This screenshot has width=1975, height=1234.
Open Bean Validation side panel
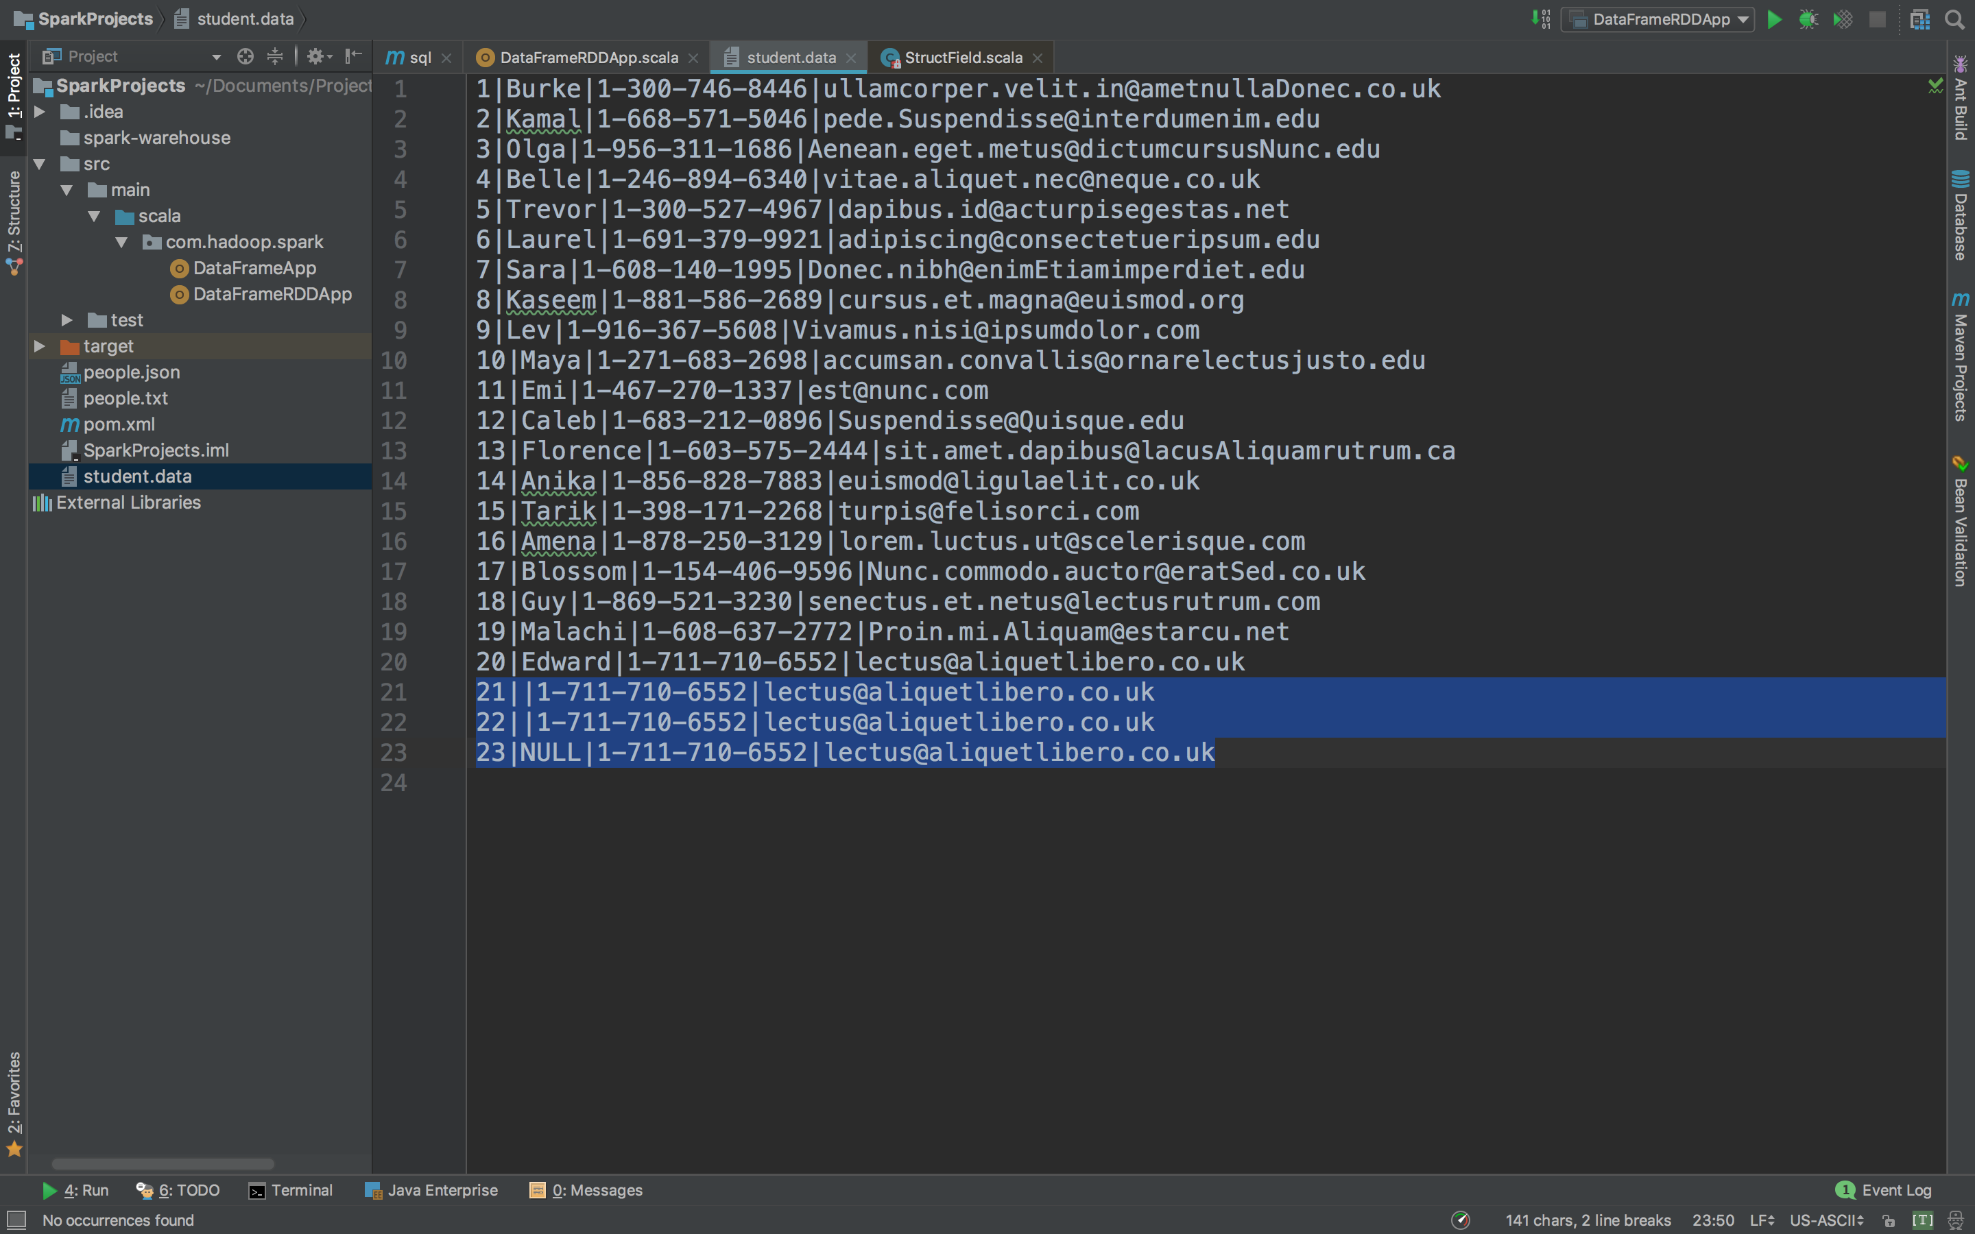[1961, 521]
